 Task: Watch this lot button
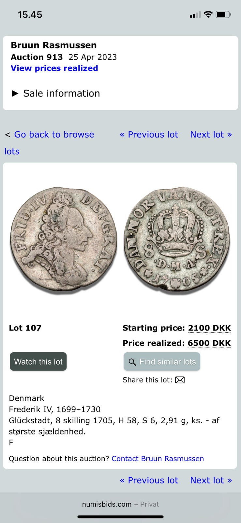click(x=38, y=362)
